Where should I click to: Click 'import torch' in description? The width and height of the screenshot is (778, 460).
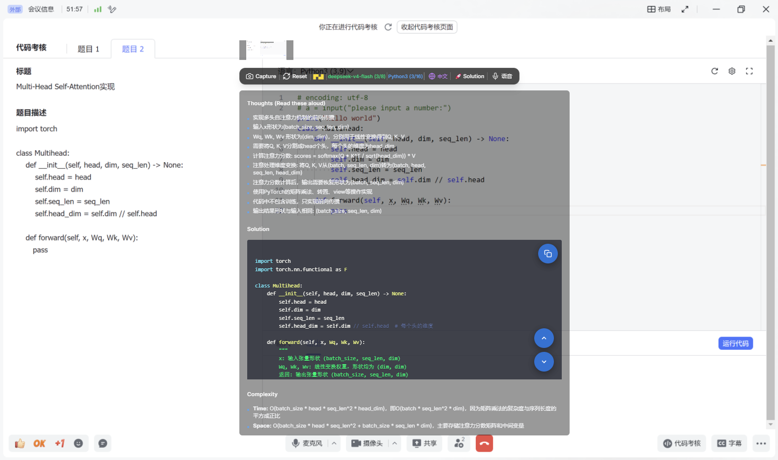click(x=37, y=129)
